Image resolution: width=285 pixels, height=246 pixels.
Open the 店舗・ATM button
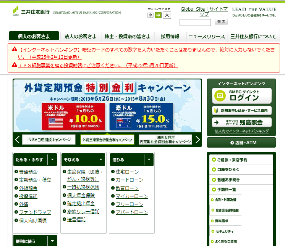point(241,143)
